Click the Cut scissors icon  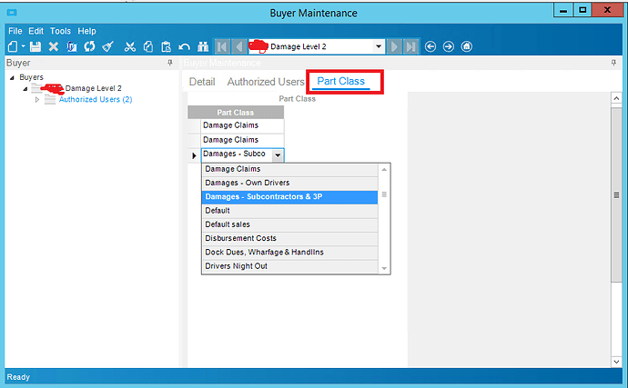(130, 47)
